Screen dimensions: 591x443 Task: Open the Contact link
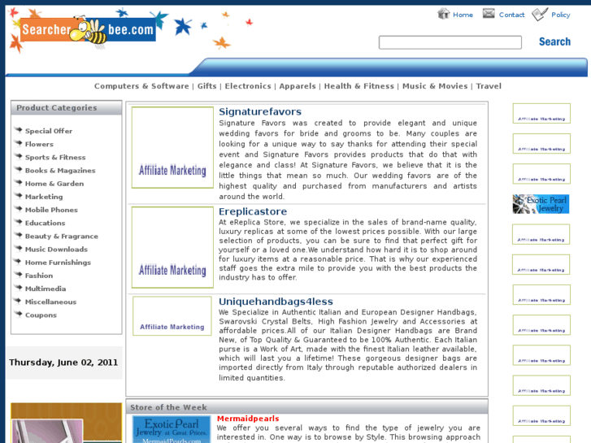pos(511,15)
